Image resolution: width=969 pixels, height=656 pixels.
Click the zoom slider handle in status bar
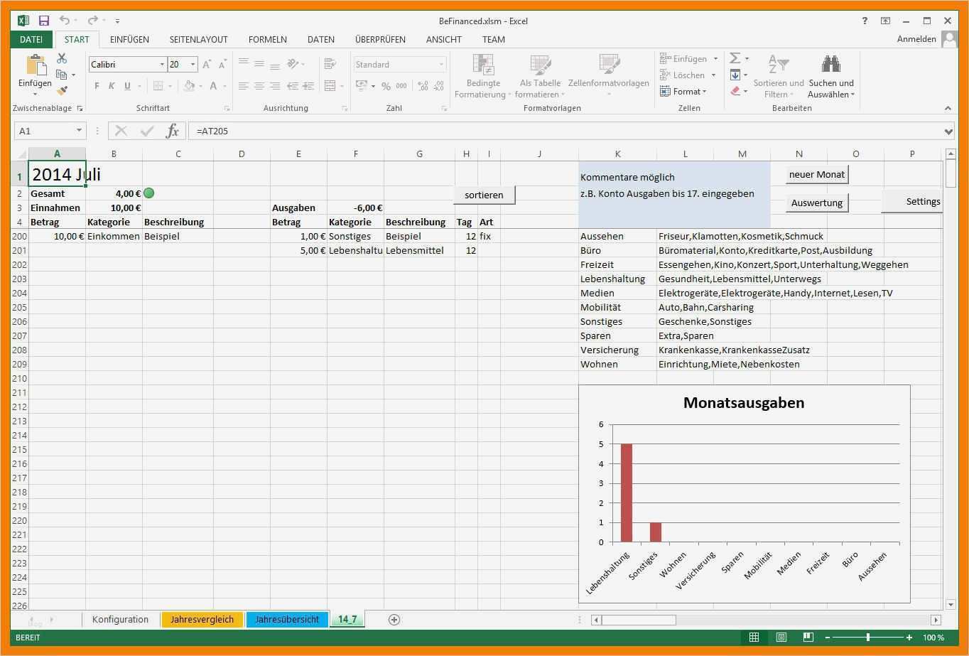(x=867, y=638)
